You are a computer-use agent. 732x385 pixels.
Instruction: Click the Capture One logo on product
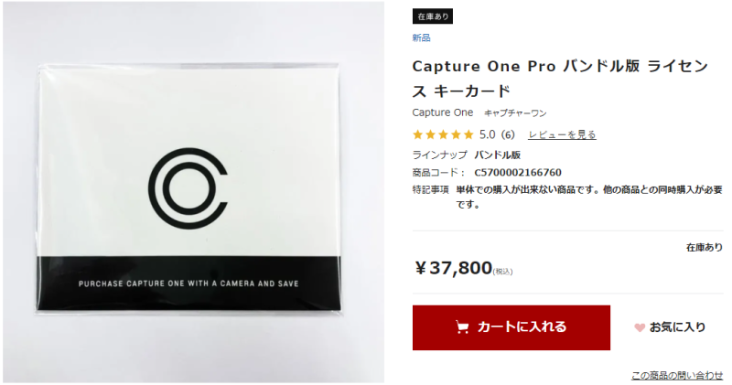[x=188, y=188]
